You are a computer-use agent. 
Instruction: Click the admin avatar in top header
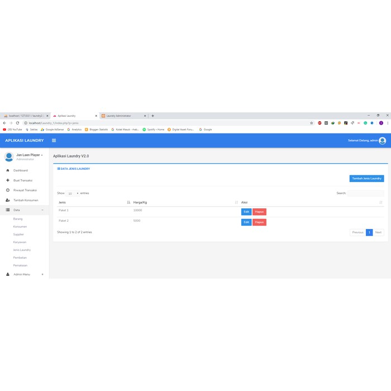pyautogui.click(x=382, y=141)
